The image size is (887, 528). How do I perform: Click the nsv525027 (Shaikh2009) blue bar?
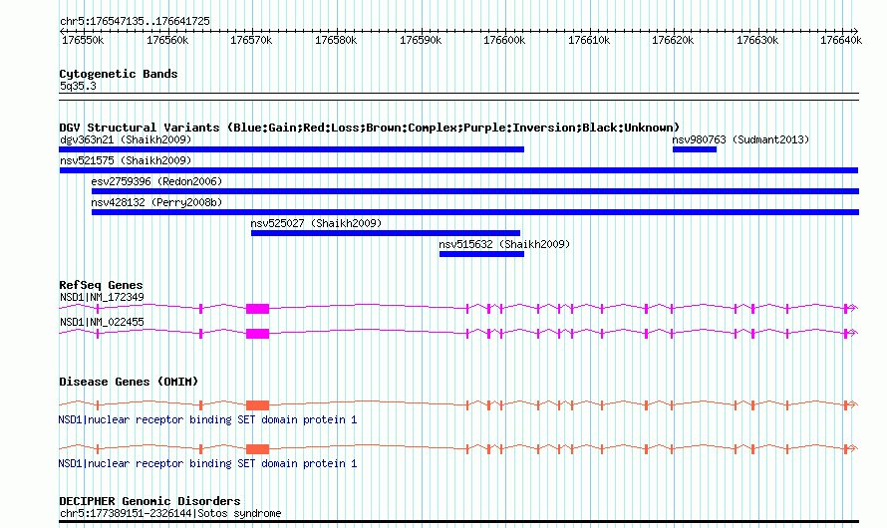point(386,233)
